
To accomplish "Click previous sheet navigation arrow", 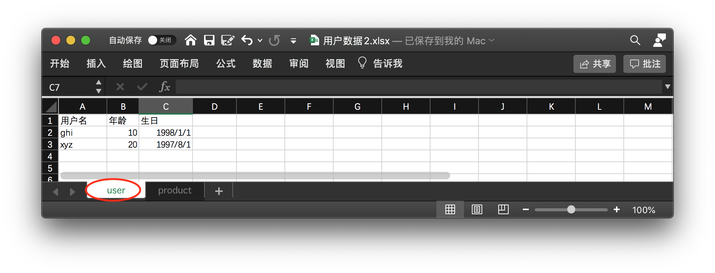I will click(x=56, y=192).
